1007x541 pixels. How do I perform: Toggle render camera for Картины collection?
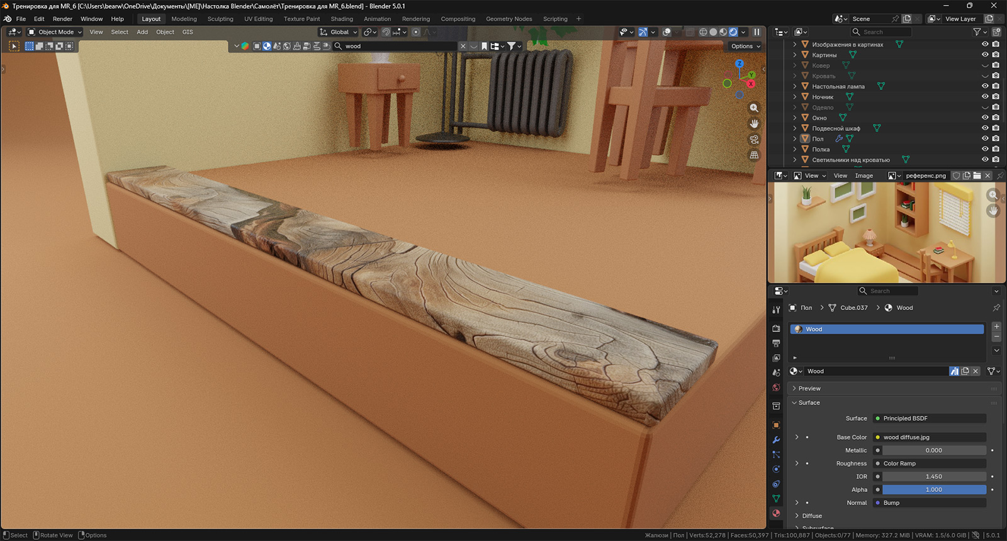(x=996, y=55)
